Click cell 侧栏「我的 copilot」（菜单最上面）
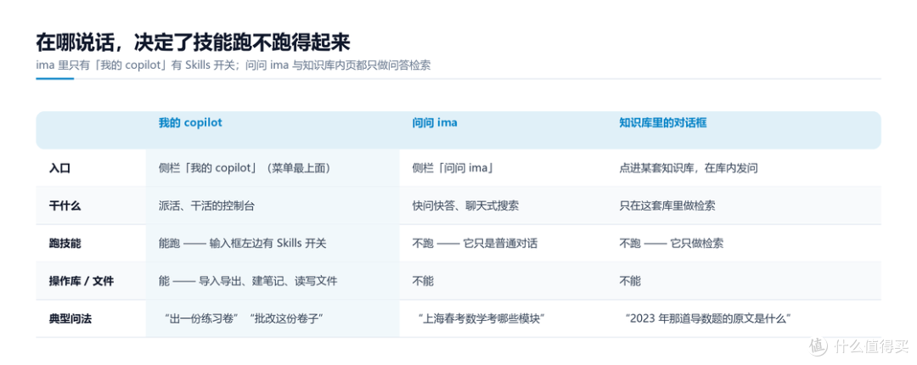This screenshot has height=365, width=917. click(x=247, y=168)
